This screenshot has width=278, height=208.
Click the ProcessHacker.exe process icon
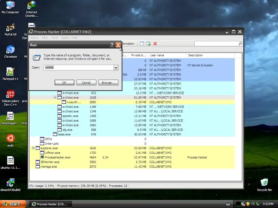42,157
